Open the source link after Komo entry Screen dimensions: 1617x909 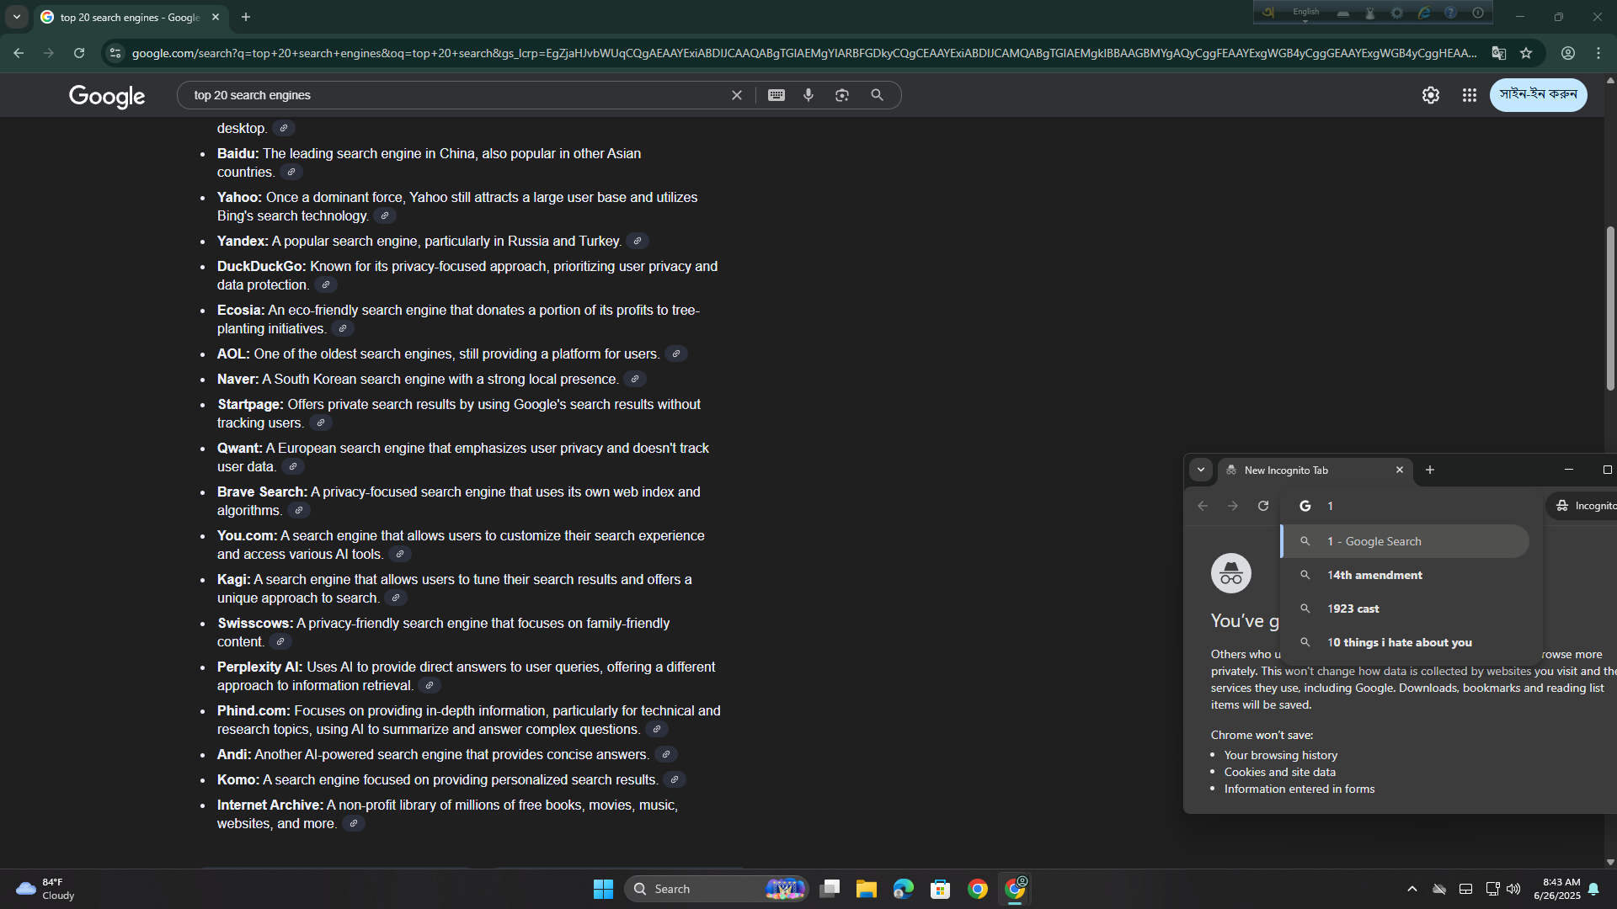pos(675,779)
